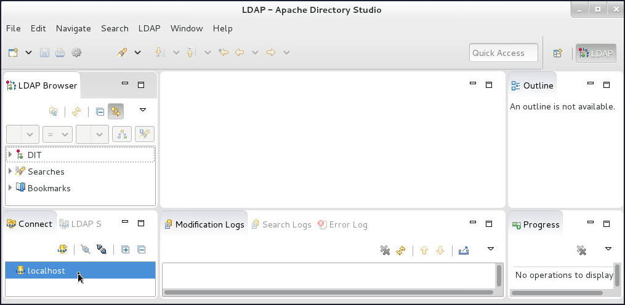Open the Next Annotation dropdown arrow
Image resolution: width=625 pixels, height=305 pixels.
click(x=175, y=52)
